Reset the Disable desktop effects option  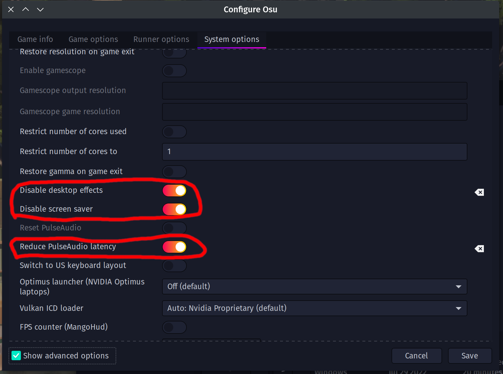[479, 192]
